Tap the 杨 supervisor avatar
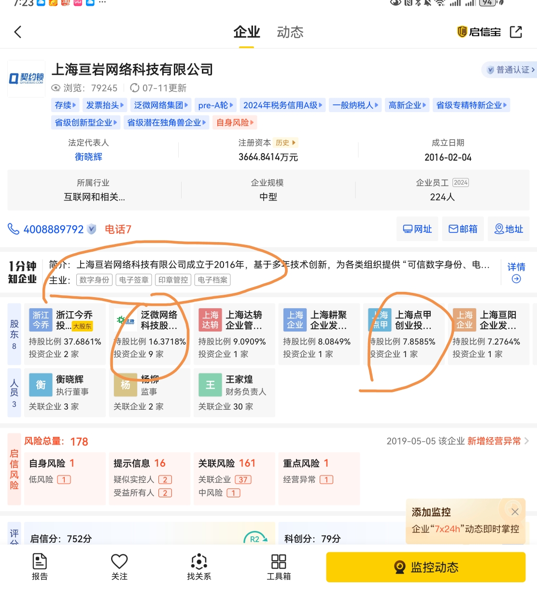The image size is (537, 590). tap(126, 385)
